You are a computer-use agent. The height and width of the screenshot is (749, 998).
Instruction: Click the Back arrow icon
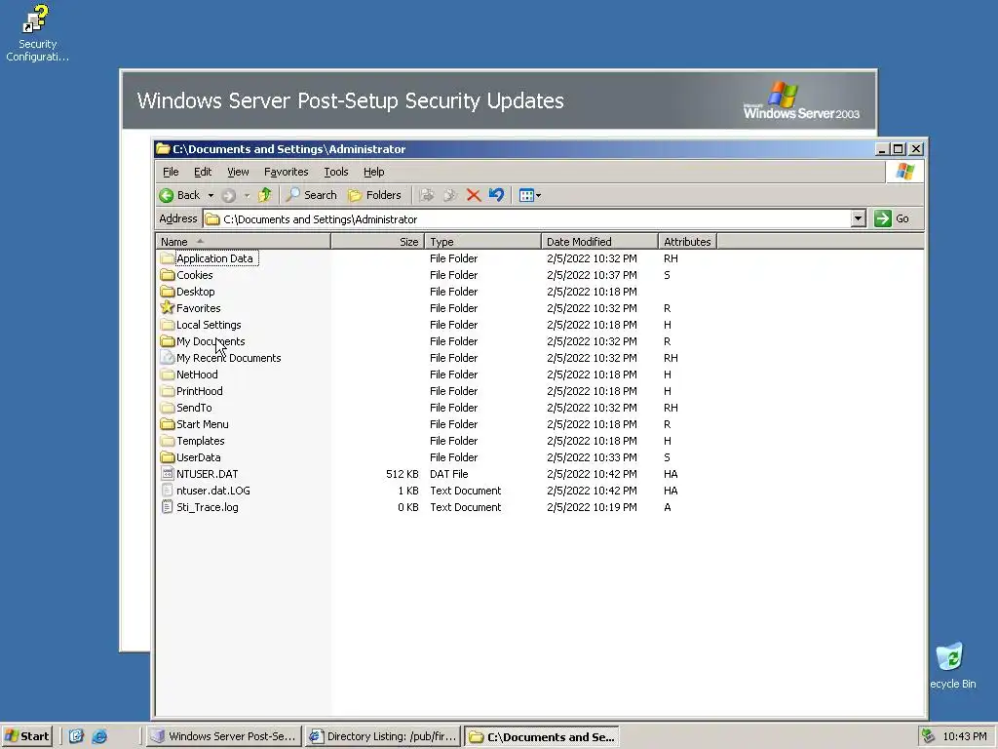pyautogui.click(x=166, y=195)
